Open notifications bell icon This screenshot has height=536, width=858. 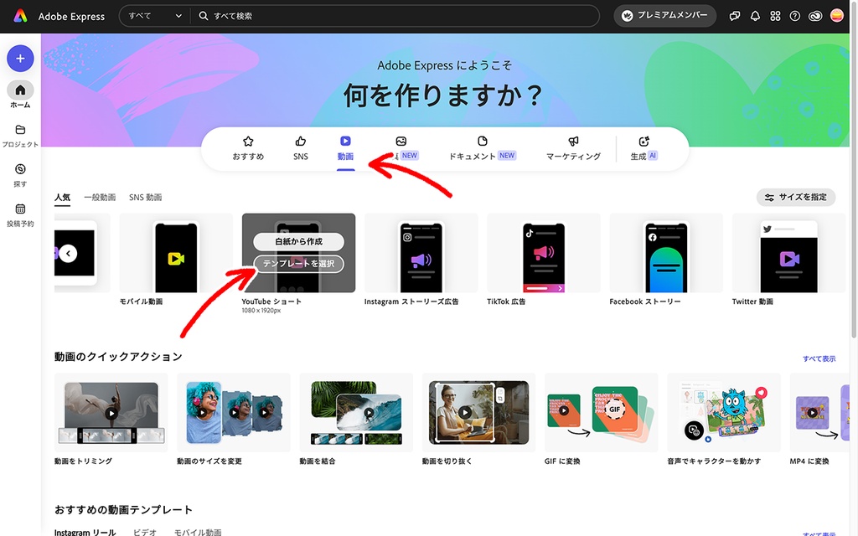point(755,16)
